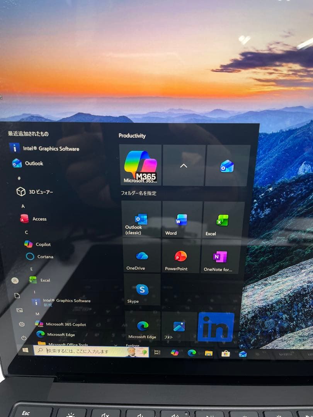Click the フォルダー名を指定 folder name field

click(x=139, y=193)
